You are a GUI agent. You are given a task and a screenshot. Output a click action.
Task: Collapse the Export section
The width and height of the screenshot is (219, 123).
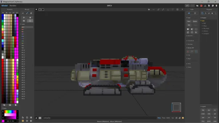[x=203, y=106]
